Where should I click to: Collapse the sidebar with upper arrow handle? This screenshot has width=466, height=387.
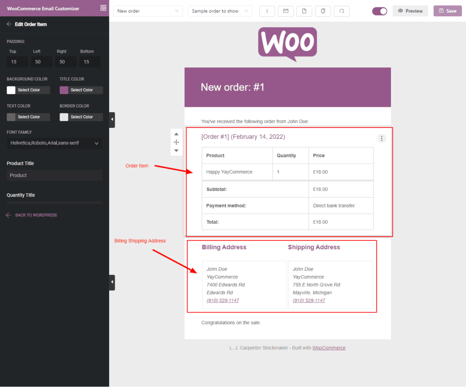click(112, 120)
